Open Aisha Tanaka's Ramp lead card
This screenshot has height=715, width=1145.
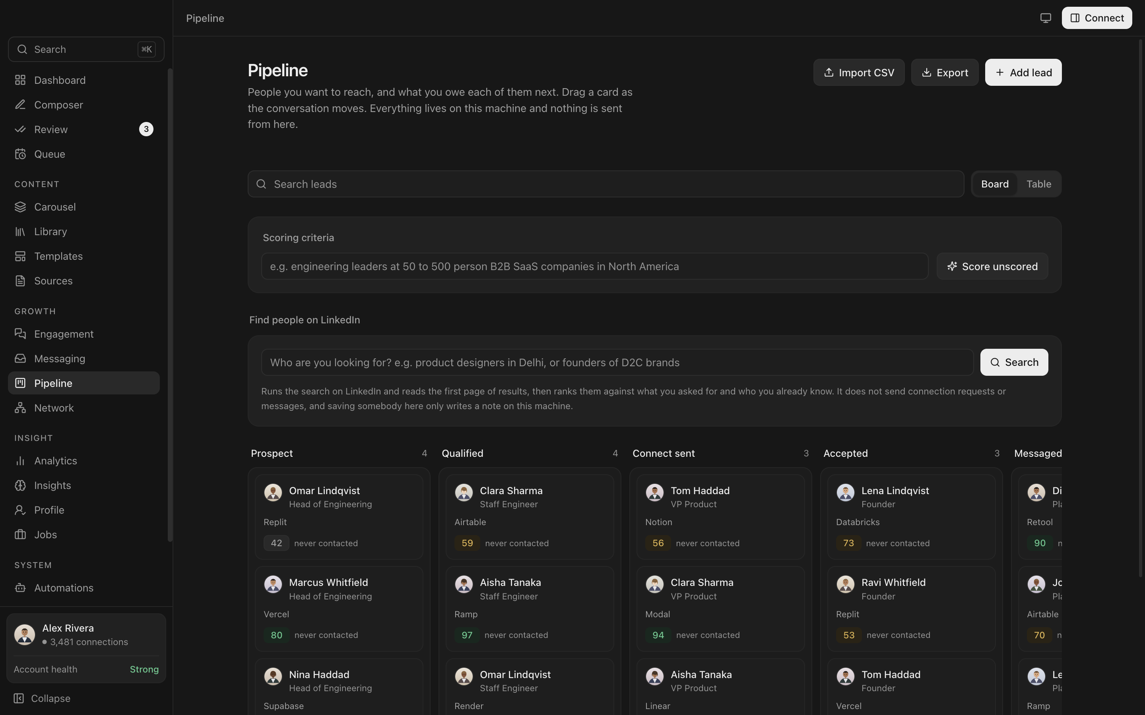pyautogui.click(x=530, y=609)
